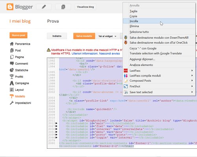This screenshot has width=197, height=157.
Task: Click the Composed Posts note icon
Action: [126, 80]
